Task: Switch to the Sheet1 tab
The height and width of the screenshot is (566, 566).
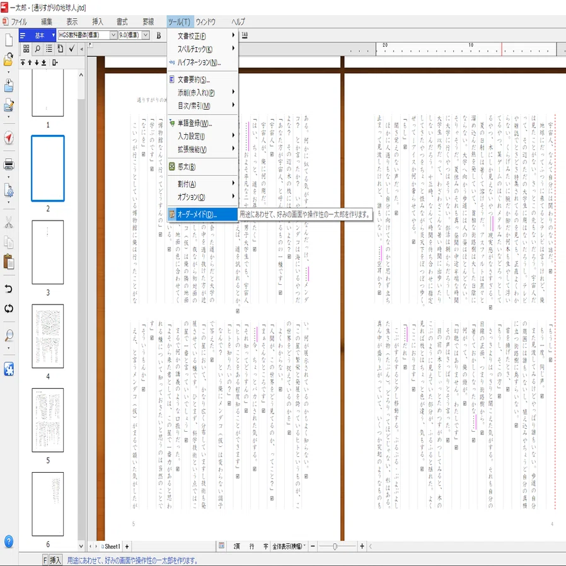Action: (x=110, y=546)
